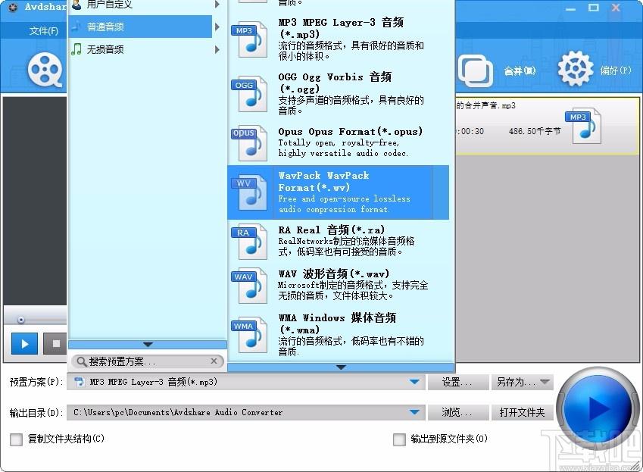Choose WavPack Format (*.wv) entry
Viewport: 643px width, 472px height.
click(339, 192)
